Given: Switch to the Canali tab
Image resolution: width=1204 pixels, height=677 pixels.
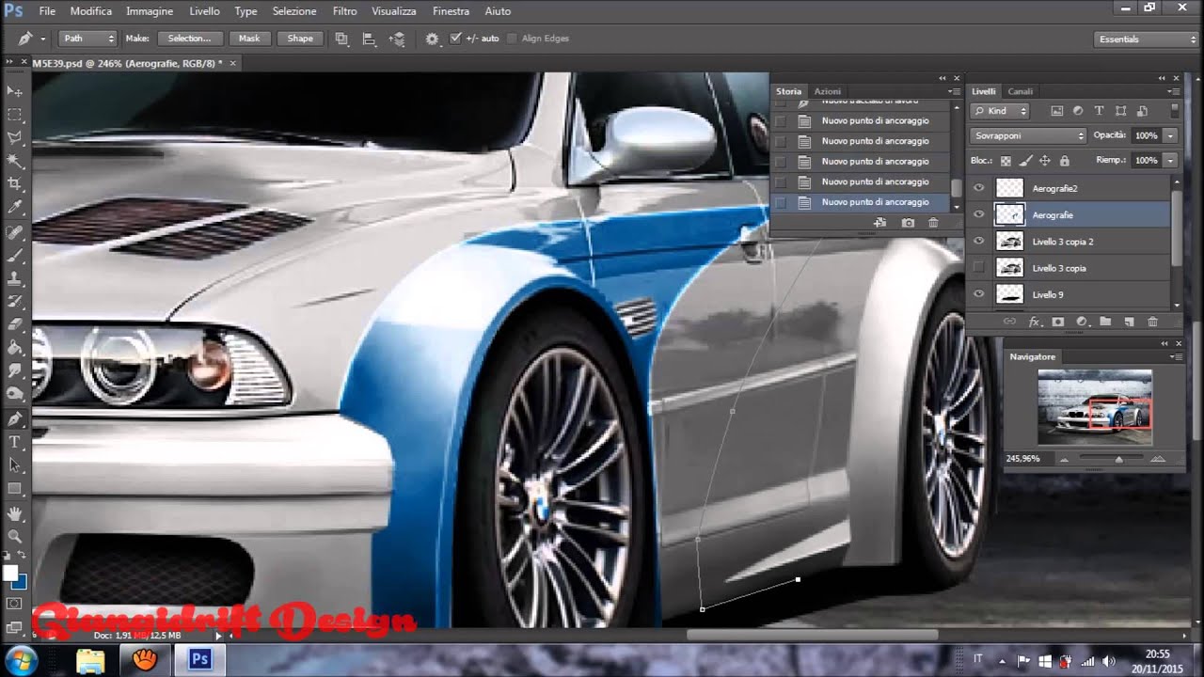Looking at the screenshot, I should [x=1020, y=91].
